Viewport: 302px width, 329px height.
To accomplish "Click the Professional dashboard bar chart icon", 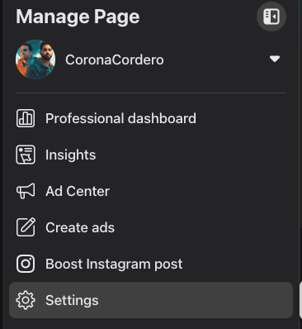I will click(26, 118).
